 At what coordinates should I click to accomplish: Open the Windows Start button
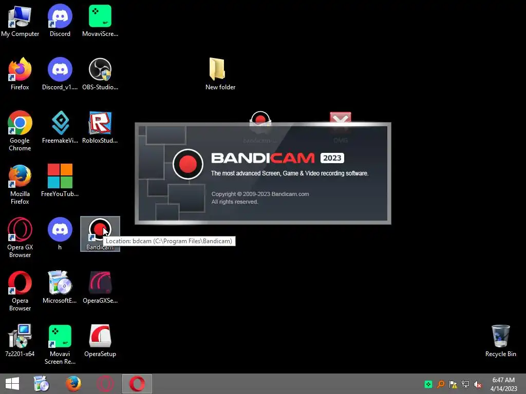[x=12, y=384]
